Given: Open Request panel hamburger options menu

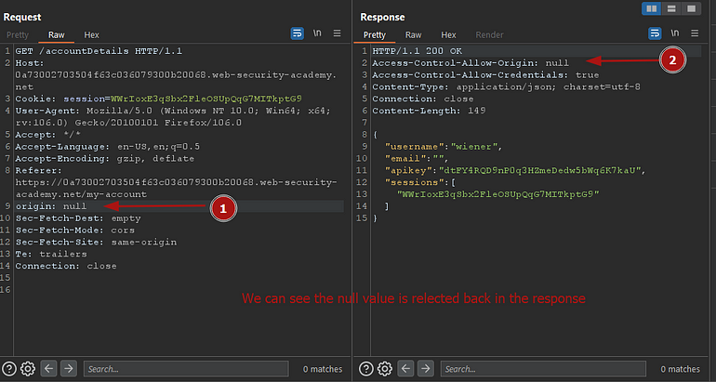Looking at the screenshot, I should (337, 33).
